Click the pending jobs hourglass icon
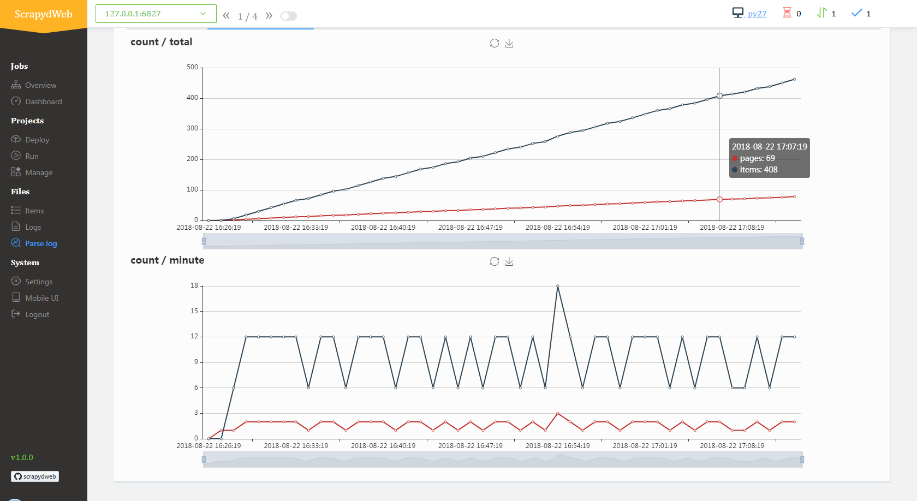The image size is (917, 501). [x=787, y=13]
